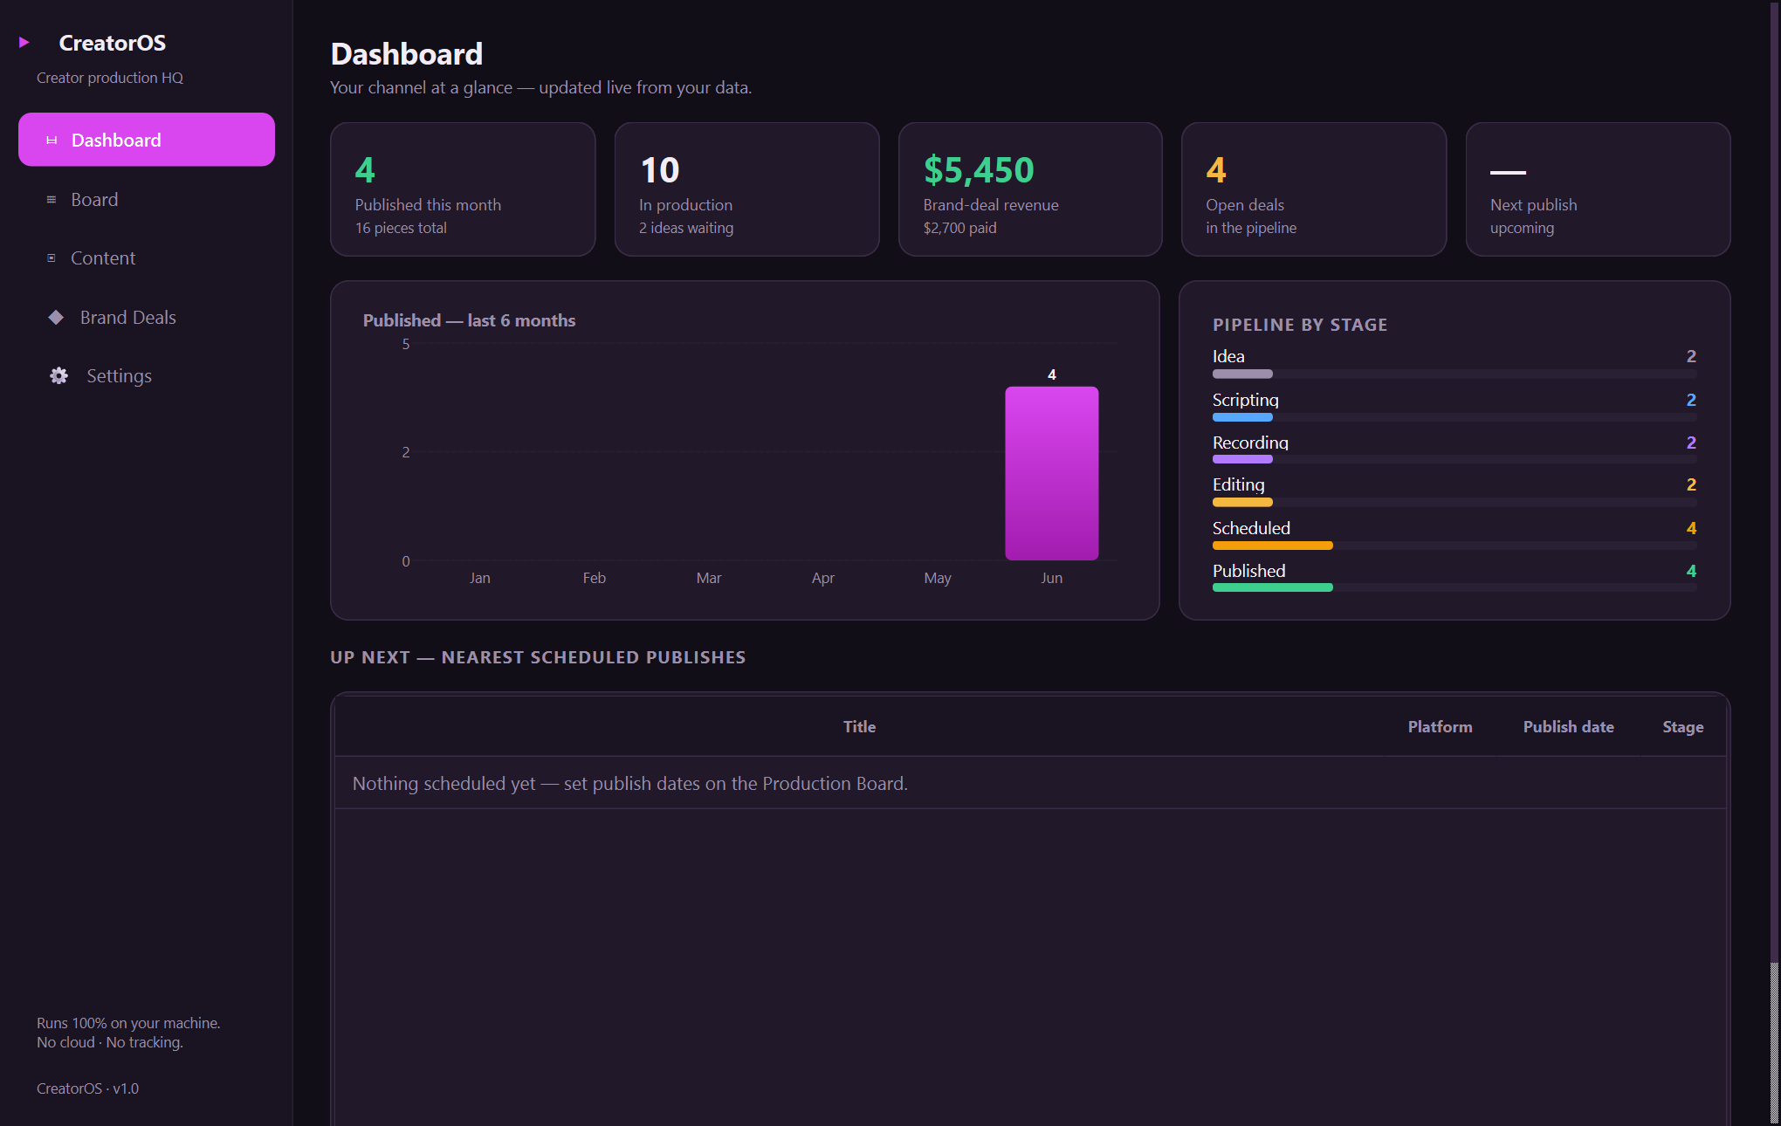Click the yellow Editing stage progress bar
The image size is (1781, 1126).
(1454, 503)
